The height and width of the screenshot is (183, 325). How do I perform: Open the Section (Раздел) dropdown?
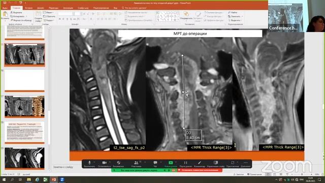coord(49,20)
